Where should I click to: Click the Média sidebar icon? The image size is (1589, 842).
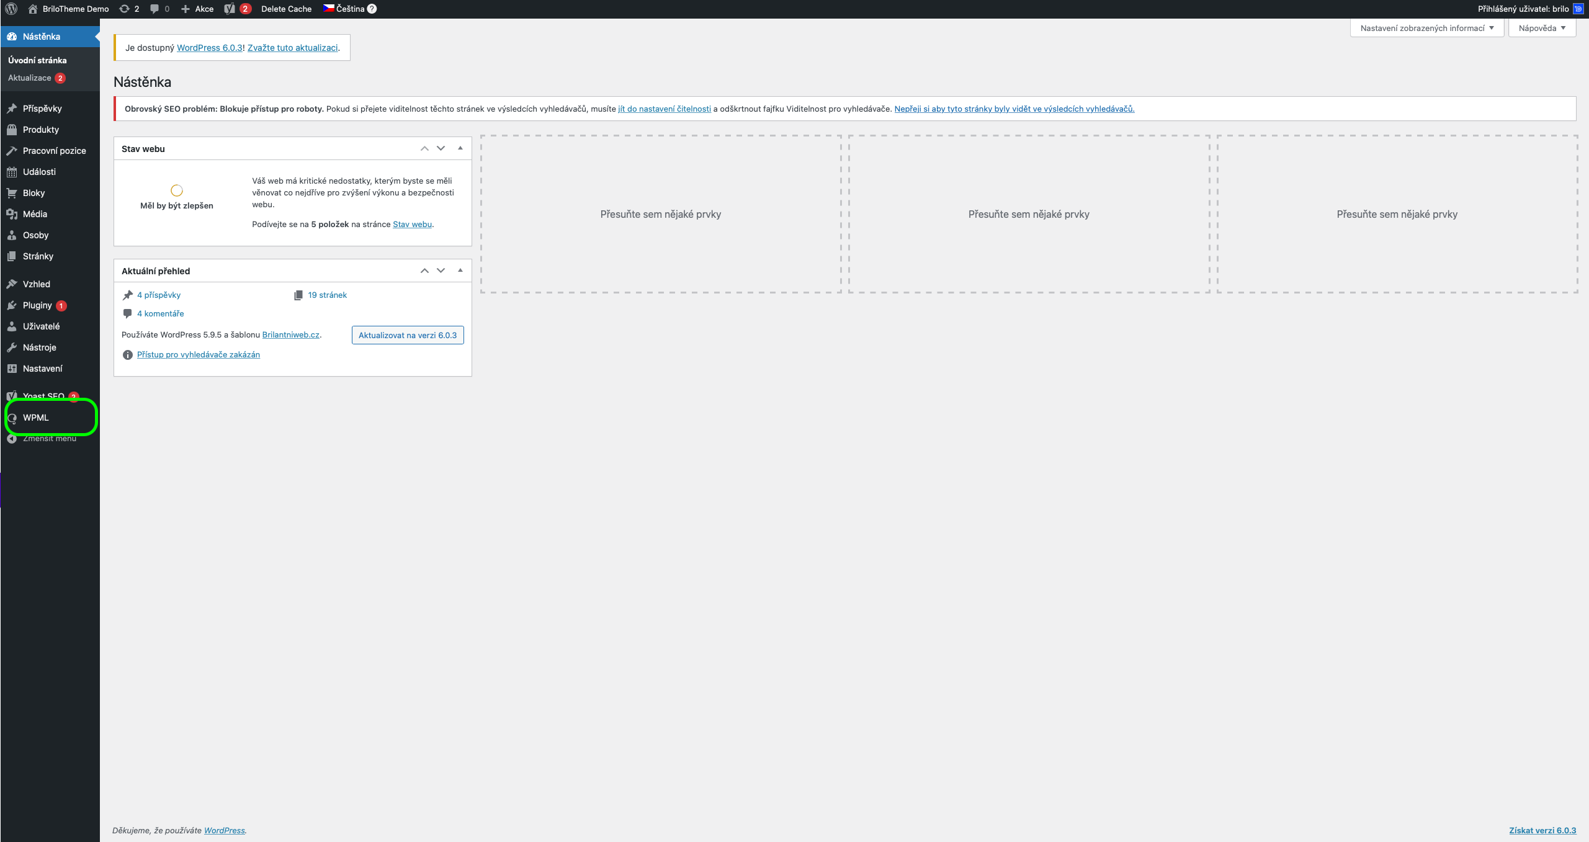12,214
